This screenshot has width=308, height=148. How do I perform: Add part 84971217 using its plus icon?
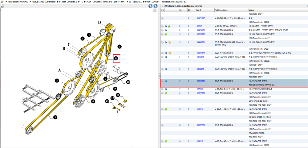coord(162,18)
